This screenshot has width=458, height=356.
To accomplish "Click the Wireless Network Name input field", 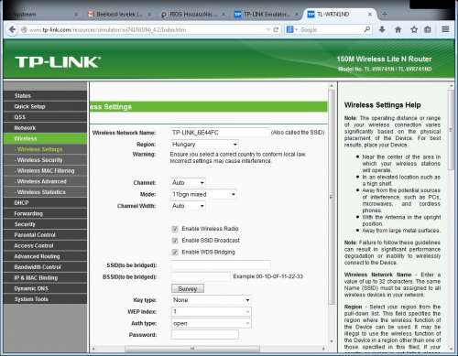I will pyautogui.click(x=220, y=133).
